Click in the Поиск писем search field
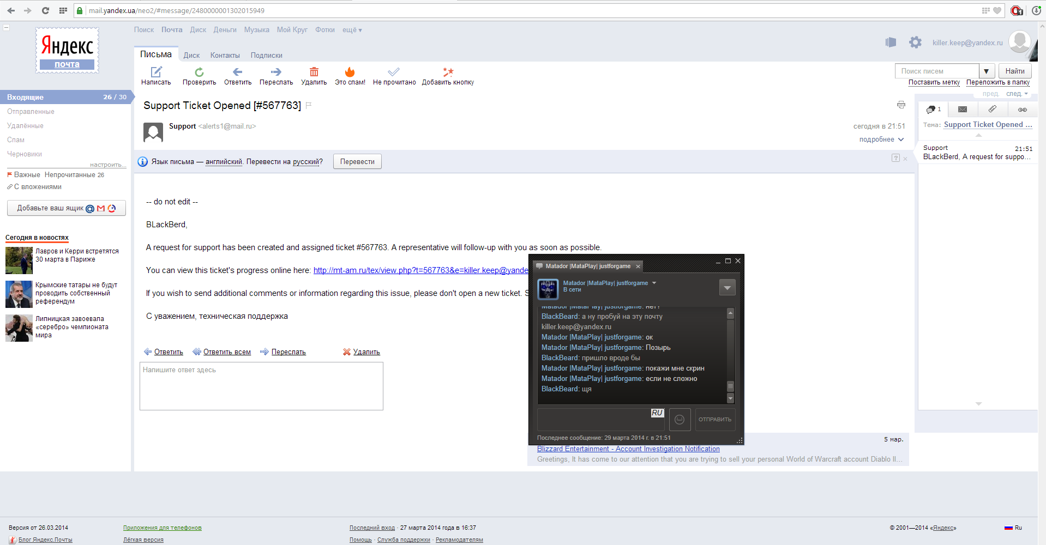 pos(937,71)
